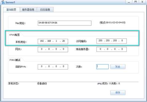
Task: Click the 域名服务器 input field
Action: pyautogui.click(x=111, y=49)
